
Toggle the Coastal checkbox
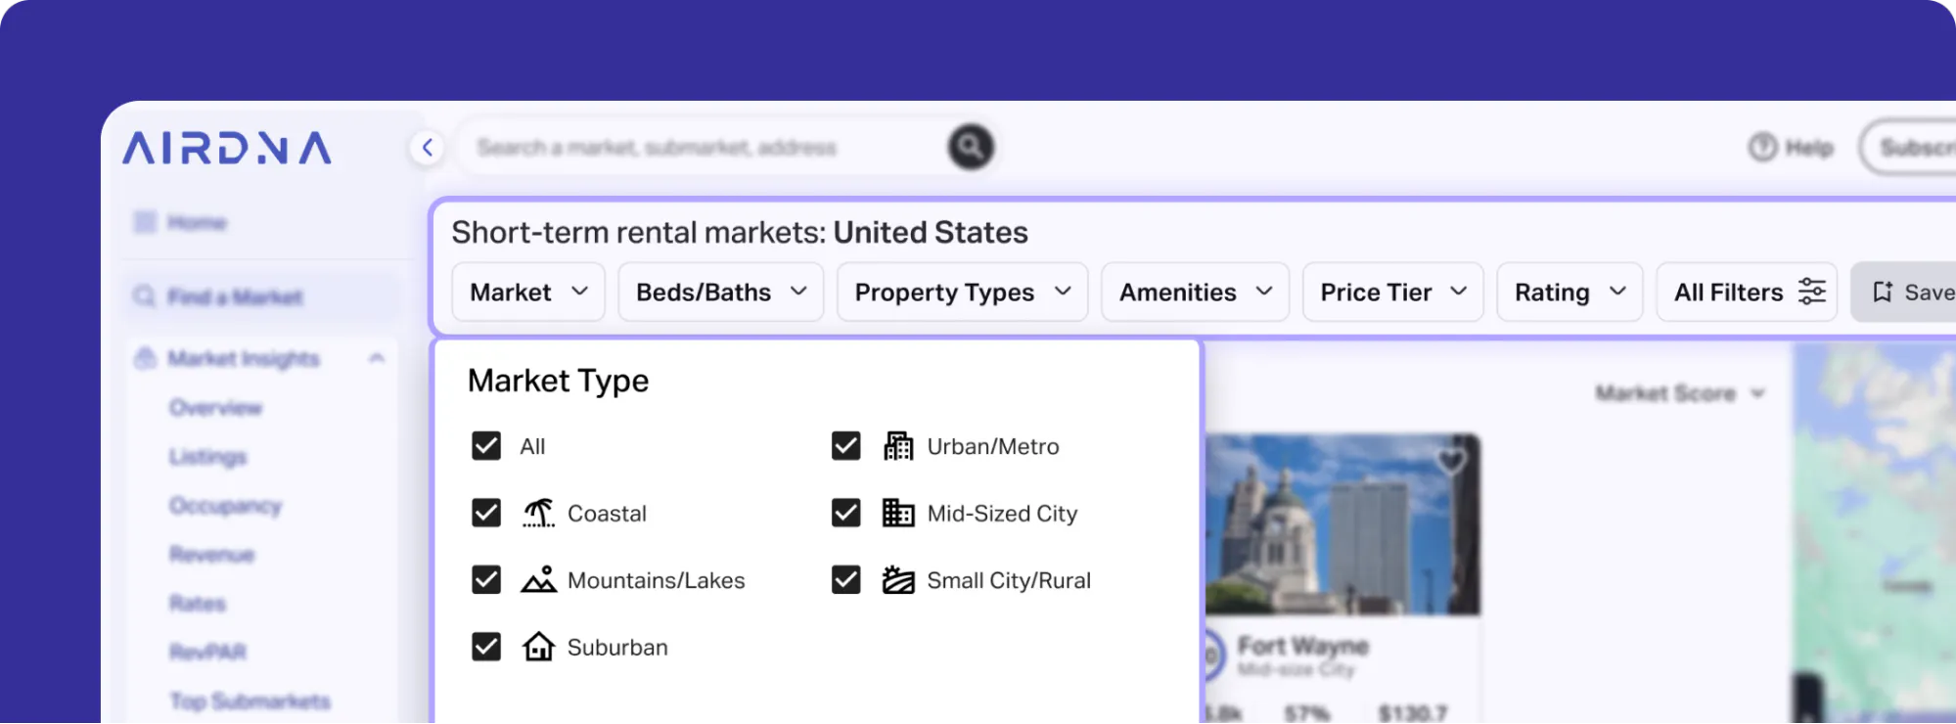click(486, 513)
